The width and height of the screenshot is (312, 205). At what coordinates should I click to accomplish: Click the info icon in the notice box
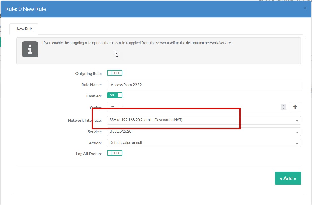coord(30,50)
